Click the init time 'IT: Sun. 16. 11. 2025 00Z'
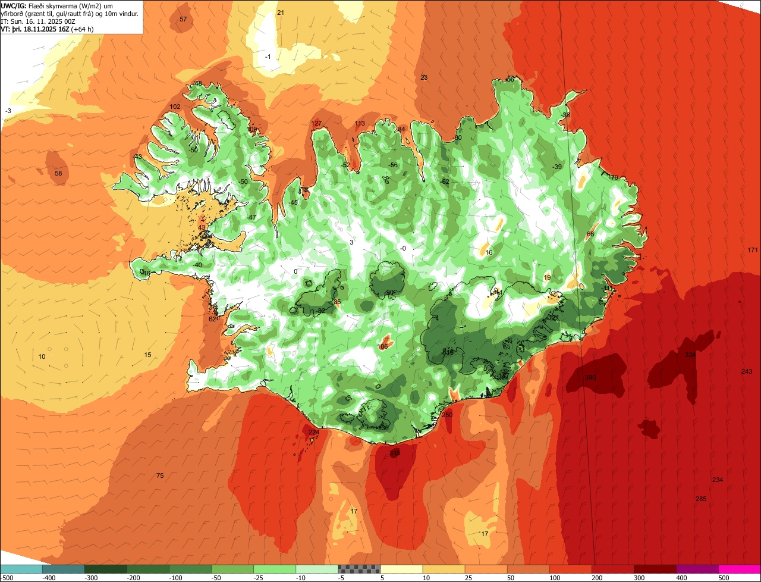The width and height of the screenshot is (761, 582). coord(38,21)
